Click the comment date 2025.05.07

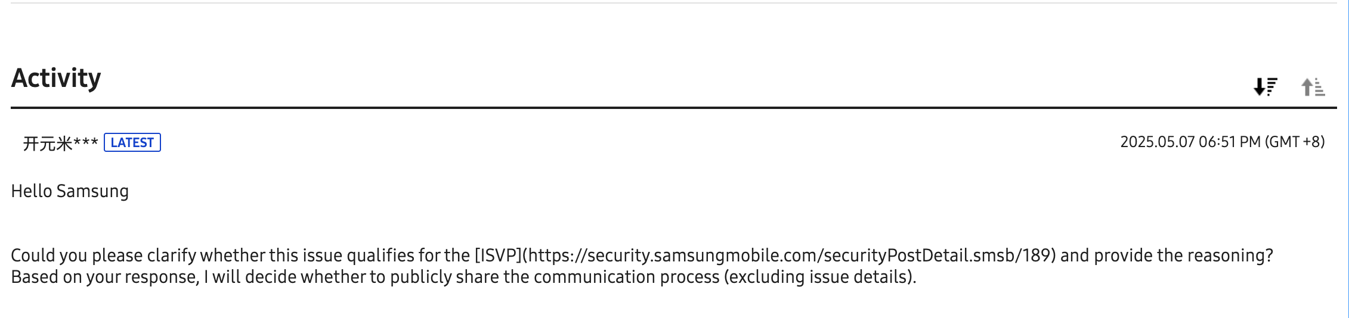[1157, 142]
